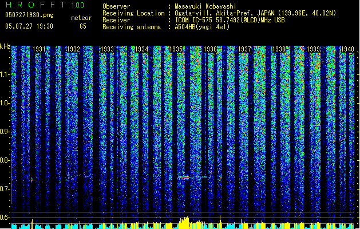Click the date stamp 05.07.27 19:30
This screenshot has width=360, height=229.
(x=29, y=26)
